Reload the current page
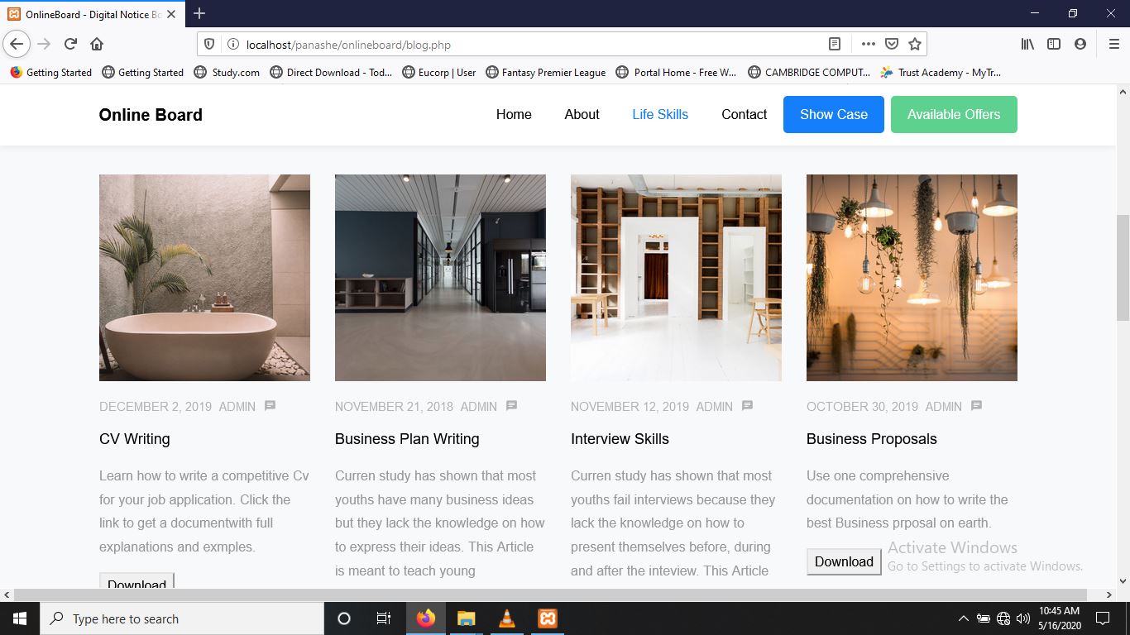Screen dimensions: 1130x635 click(x=70, y=44)
